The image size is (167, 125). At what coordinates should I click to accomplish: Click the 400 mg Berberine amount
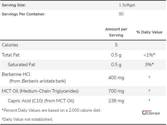[x=116, y=78]
